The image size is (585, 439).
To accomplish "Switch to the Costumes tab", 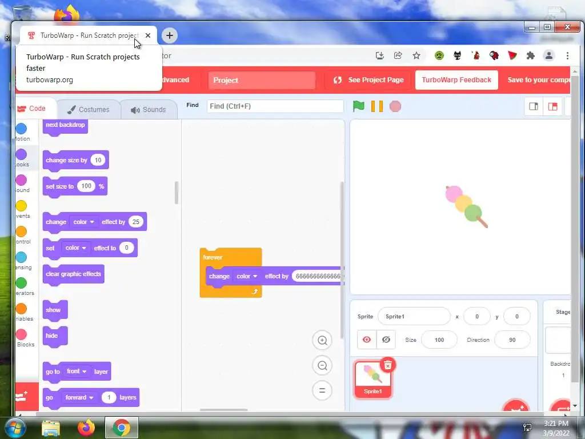I will 89,109.
